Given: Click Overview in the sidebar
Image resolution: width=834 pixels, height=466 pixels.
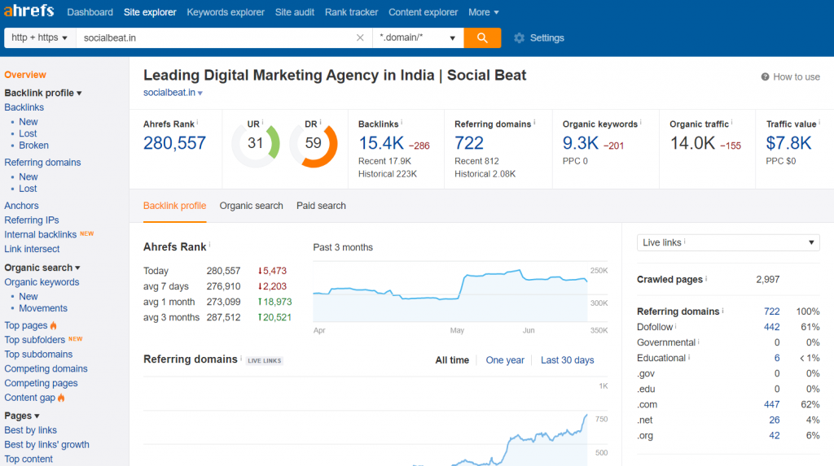Looking at the screenshot, I should click(25, 75).
